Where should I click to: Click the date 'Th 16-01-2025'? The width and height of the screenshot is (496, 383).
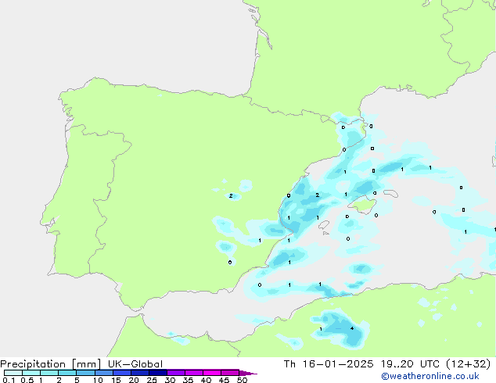coord(329,364)
